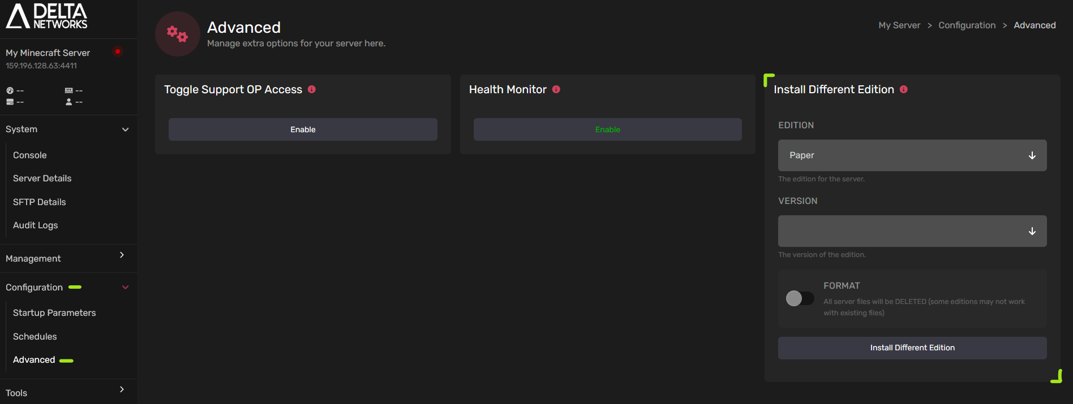This screenshot has width=1073, height=404.
Task: Click the Delta Networks logo
Action: coord(46,16)
